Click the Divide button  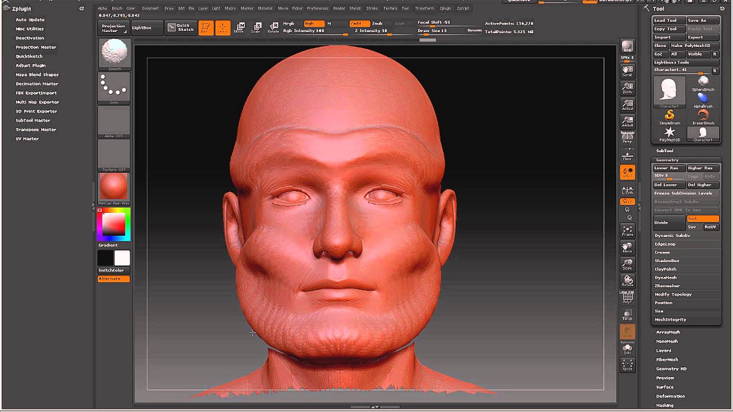point(669,222)
